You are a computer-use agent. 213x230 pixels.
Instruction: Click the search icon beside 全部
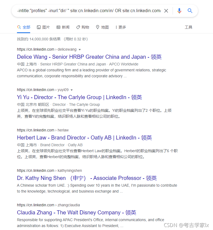[x=19, y=27]
